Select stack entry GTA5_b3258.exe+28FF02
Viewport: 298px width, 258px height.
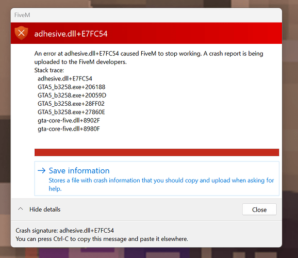(x=71, y=104)
